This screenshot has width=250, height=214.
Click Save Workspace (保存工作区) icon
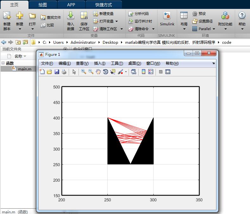point(84,16)
